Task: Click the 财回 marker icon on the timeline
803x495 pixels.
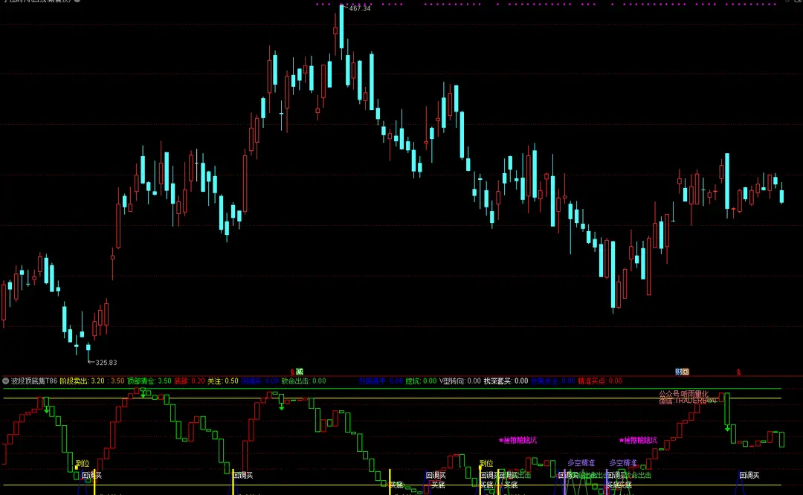Action: tap(682, 372)
